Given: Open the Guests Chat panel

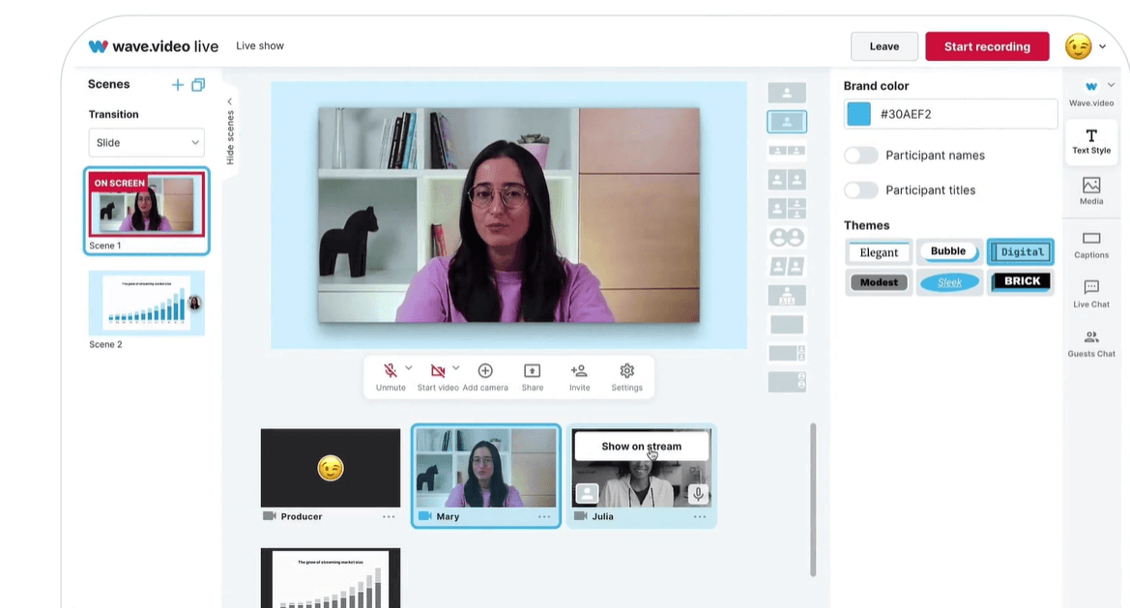Looking at the screenshot, I should tap(1091, 343).
